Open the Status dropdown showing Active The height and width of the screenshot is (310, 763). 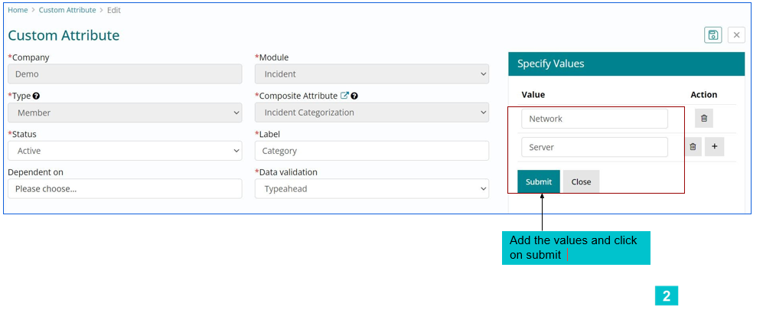coord(125,151)
